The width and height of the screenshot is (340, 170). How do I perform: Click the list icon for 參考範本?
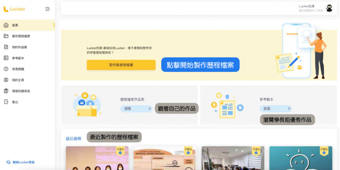click(x=6, y=58)
